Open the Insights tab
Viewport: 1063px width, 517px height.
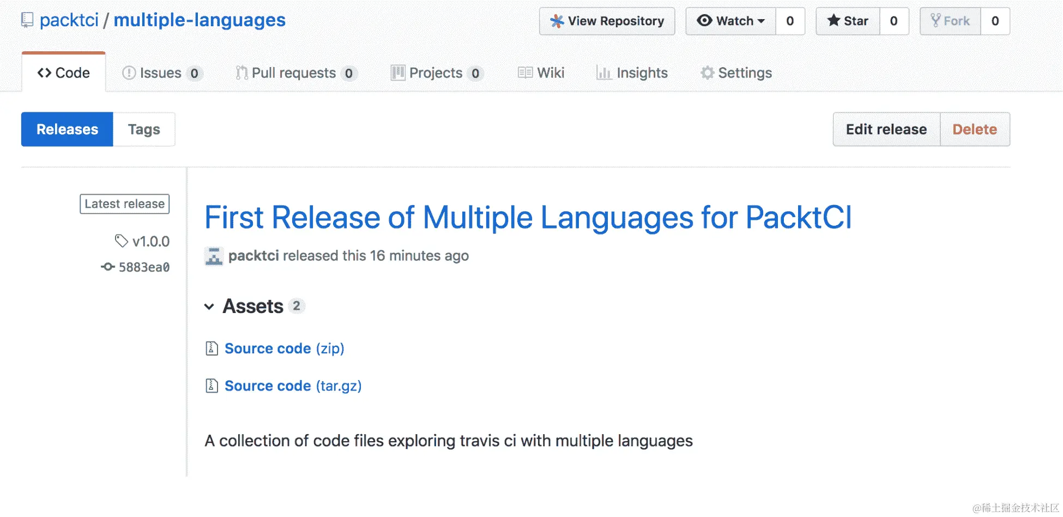tap(632, 73)
